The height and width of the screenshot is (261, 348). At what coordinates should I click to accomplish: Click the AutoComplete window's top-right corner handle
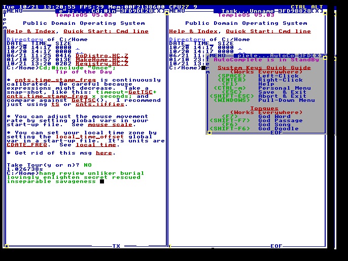325,58
